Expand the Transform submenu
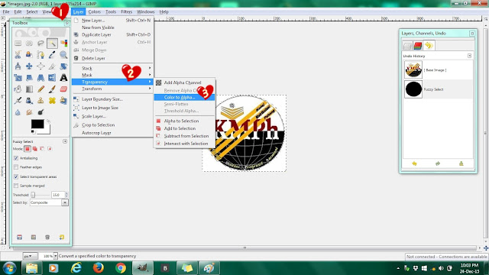This screenshot has width=489, height=275. tap(113, 89)
